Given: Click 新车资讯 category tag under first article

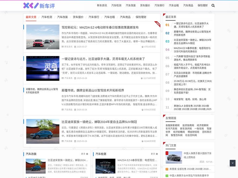Looking at the screenshot, I should click(68, 47).
